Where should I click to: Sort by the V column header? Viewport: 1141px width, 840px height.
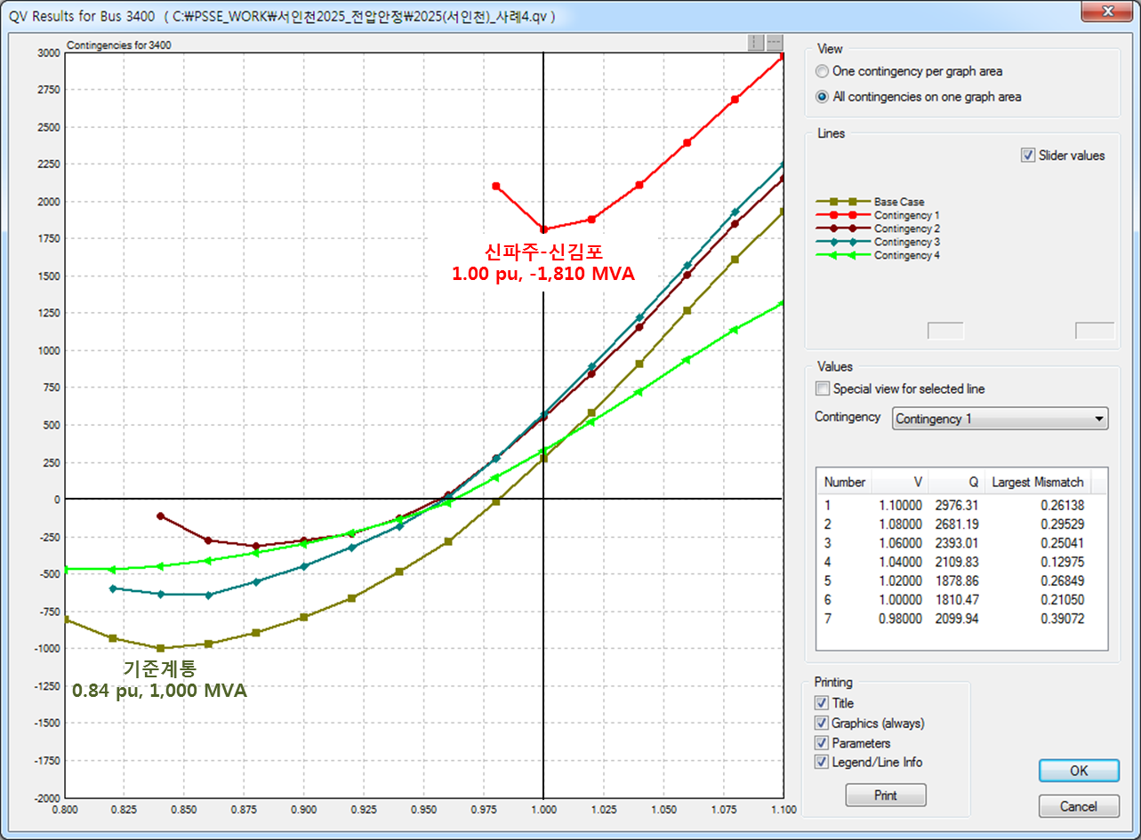point(901,482)
